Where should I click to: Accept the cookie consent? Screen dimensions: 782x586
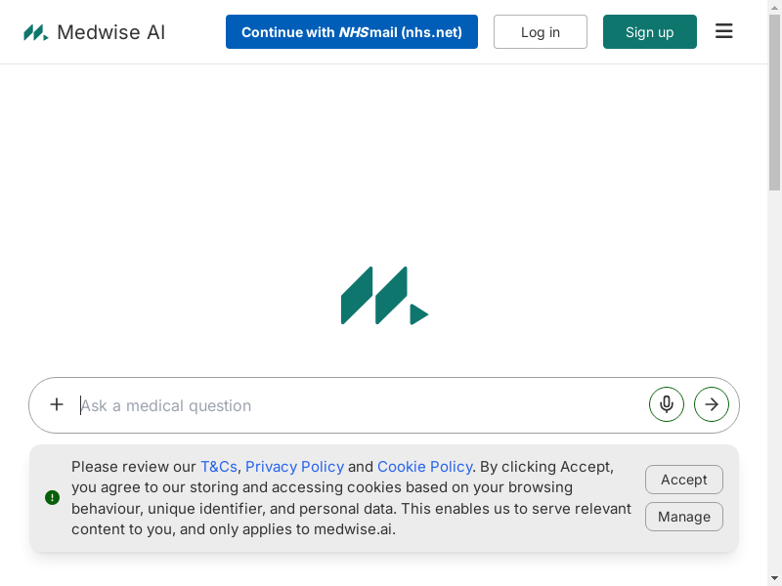pyautogui.click(x=684, y=480)
